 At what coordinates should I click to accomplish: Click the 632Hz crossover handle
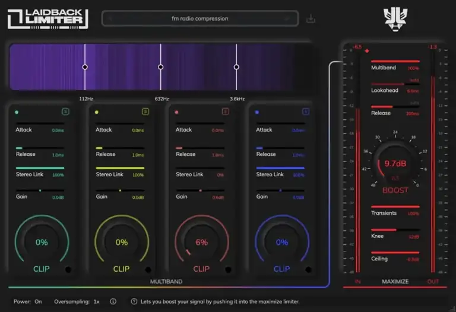160,67
